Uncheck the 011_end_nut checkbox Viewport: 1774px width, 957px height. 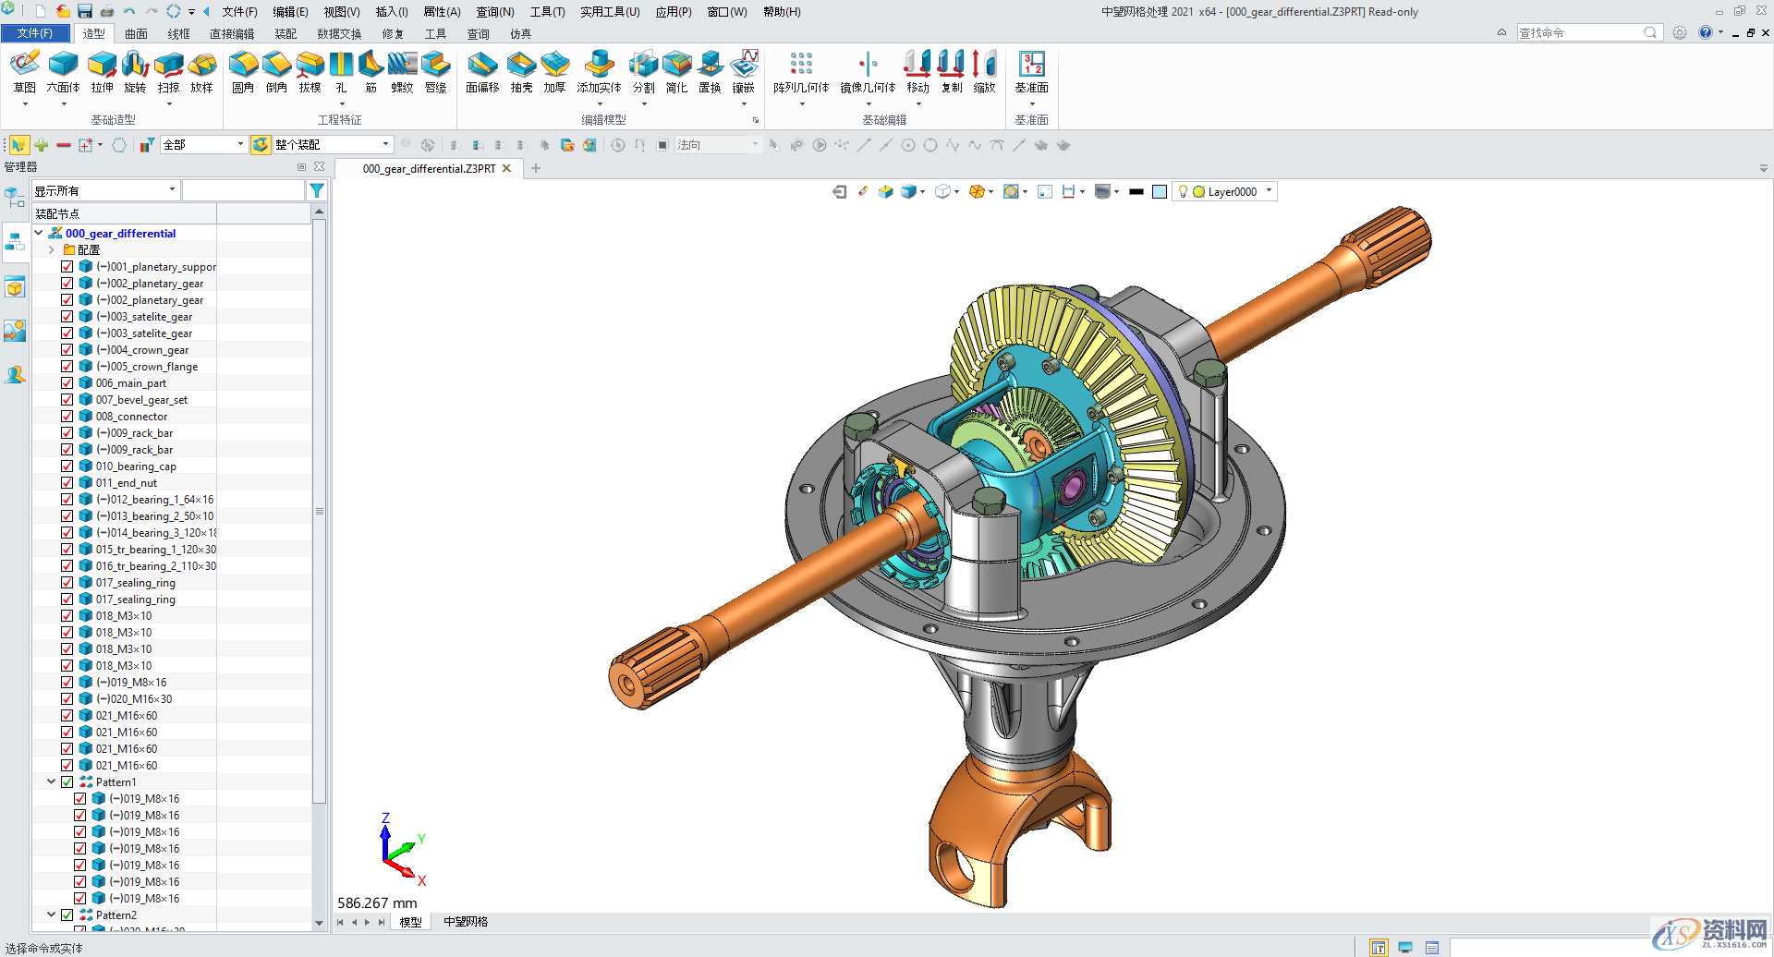click(67, 483)
